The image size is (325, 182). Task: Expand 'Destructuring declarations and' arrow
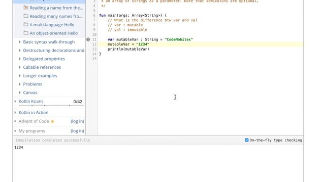tap(20, 51)
